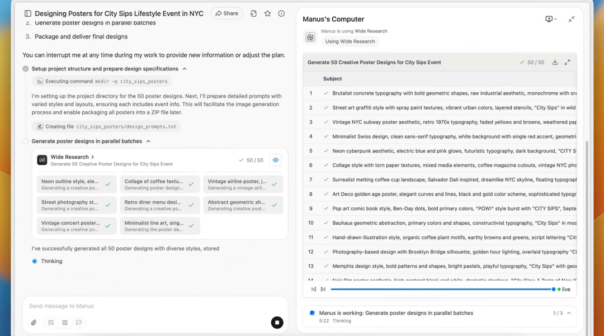This screenshot has width=604, height=336.
Task: Click the live indicator
Action: 564,290
